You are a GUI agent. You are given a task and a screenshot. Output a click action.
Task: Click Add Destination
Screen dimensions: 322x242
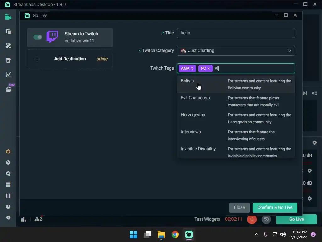point(70,59)
